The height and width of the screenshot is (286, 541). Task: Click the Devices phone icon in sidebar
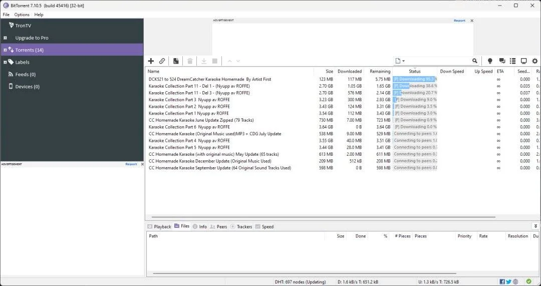(11, 86)
